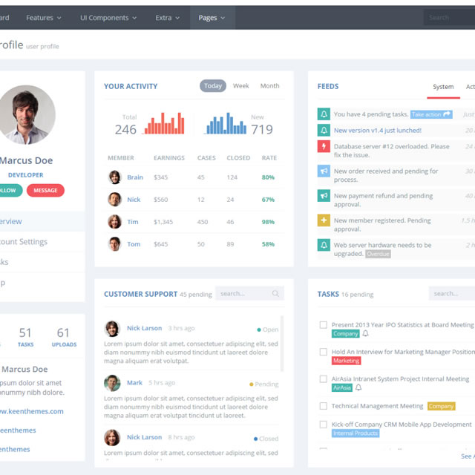
Task: Click the Customer Support search field
Action: [249, 293]
